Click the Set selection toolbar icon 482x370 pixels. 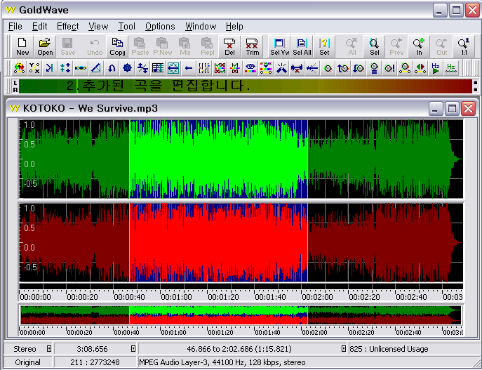[324, 46]
